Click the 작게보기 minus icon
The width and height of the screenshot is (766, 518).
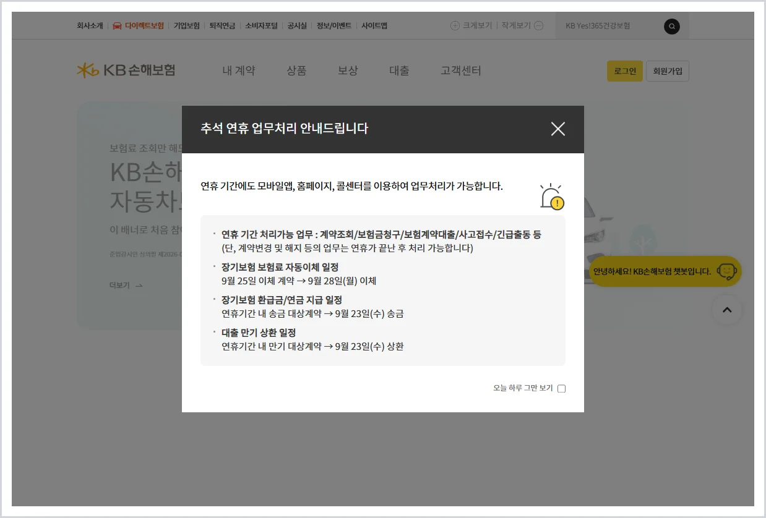point(538,26)
